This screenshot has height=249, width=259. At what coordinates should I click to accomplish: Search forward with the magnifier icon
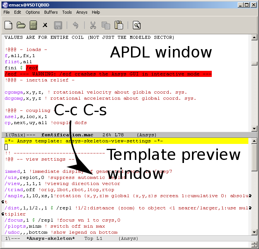(x=137, y=25)
